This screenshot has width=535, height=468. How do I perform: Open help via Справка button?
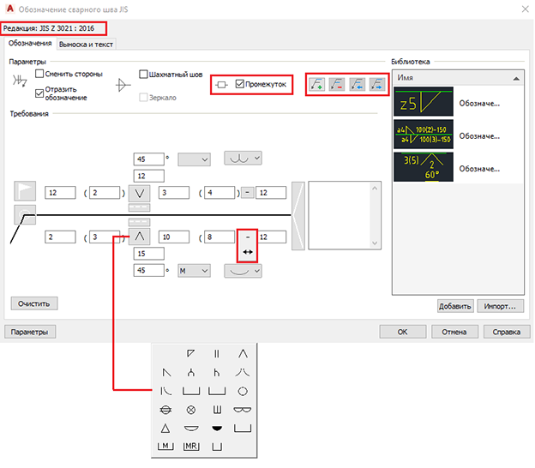(507, 332)
